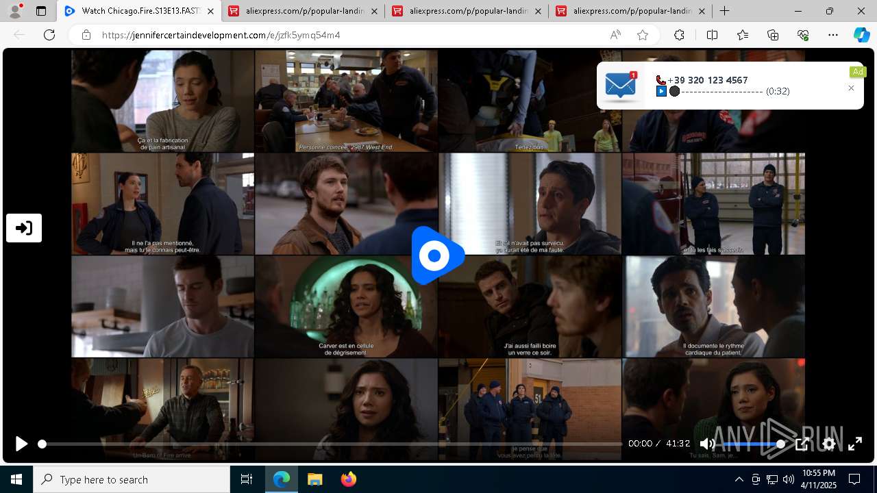877x493 pixels.
Task: Click the video seek progress bar
Action: coord(332,444)
